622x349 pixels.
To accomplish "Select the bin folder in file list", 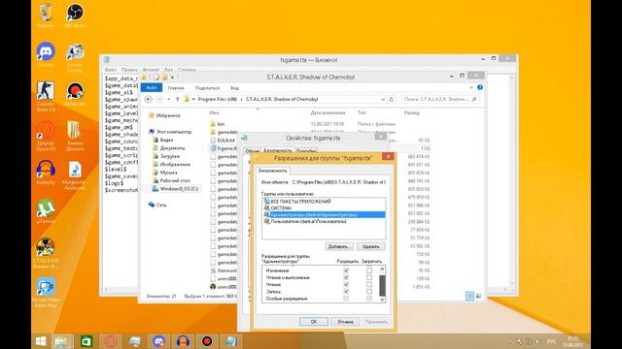I will click(x=221, y=124).
